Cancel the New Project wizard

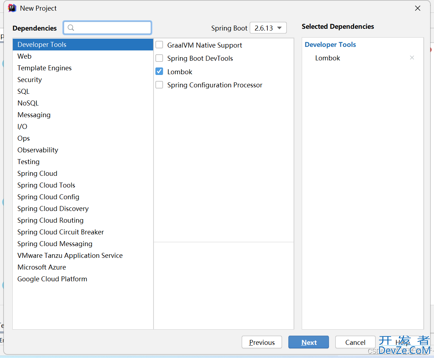[x=355, y=342]
